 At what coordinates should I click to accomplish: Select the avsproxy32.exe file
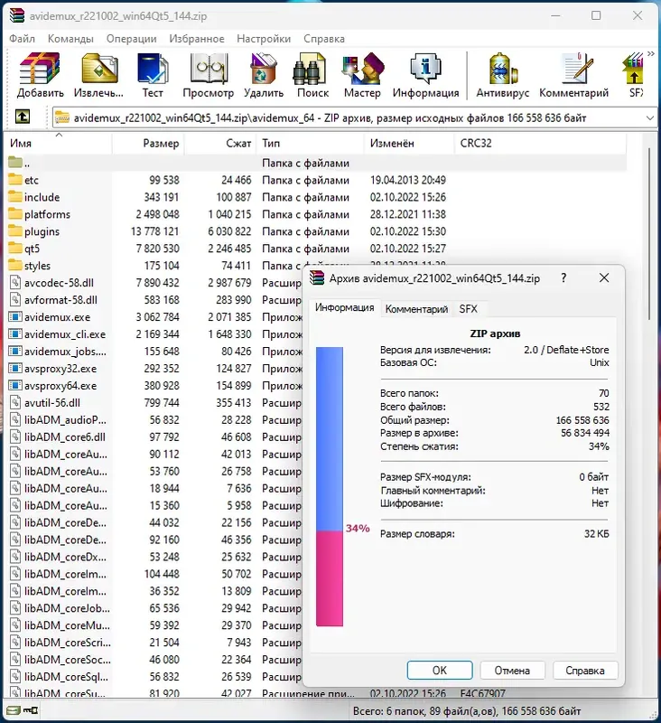pyautogui.click(x=154, y=369)
